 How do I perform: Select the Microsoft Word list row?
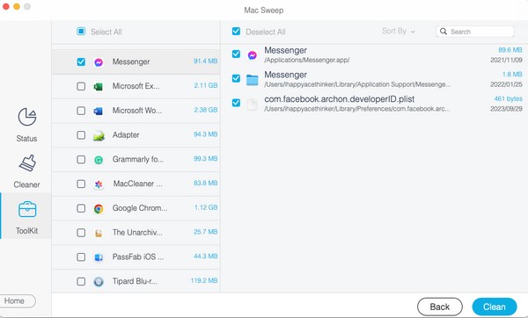click(x=136, y=111)
